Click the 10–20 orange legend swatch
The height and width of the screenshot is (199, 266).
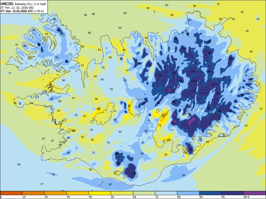click(34, 193)
